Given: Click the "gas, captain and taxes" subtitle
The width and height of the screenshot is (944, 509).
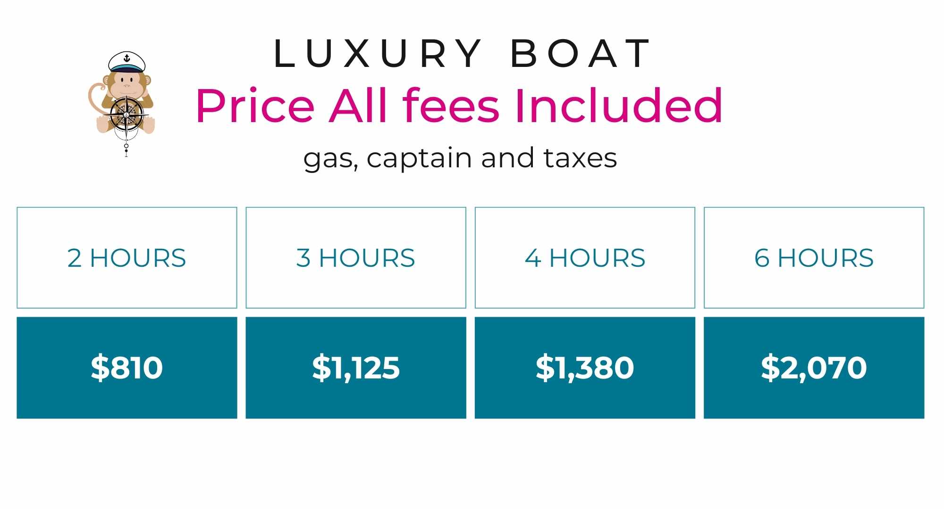Looking at the screenshot, I should tap(460, 158).
